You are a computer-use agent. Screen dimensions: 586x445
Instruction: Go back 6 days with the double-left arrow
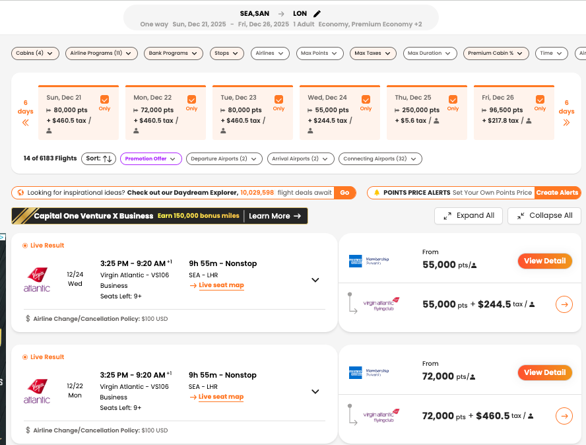(26, 122)
